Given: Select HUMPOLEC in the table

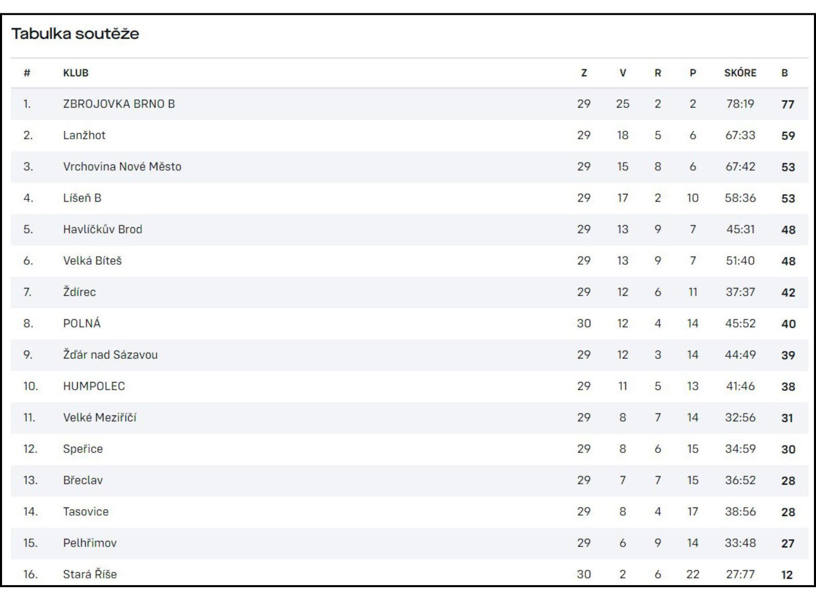Looking at the screenshot, I should [94, 386].
